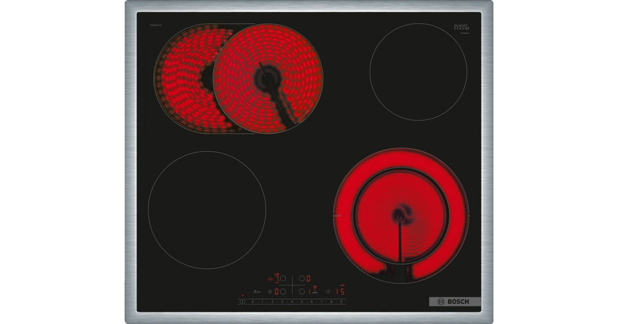Click the unlit top-right burner ring
The height and width of the screenshot is (324, 618).
418,71
